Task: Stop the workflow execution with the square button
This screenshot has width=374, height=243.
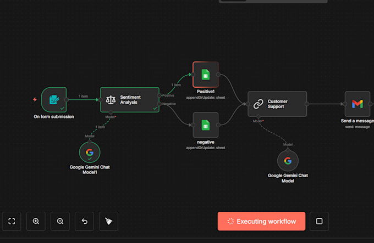Action: pyautogui.click(x=319, y=221)
